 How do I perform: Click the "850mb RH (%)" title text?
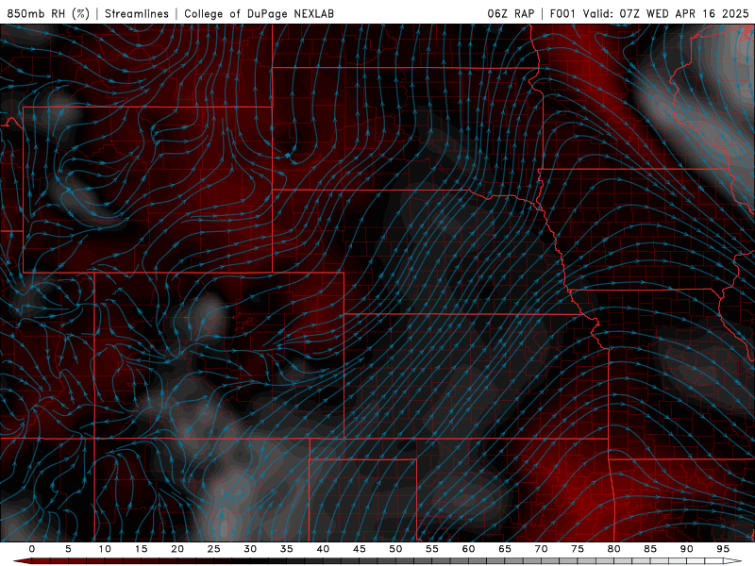click(48, 13)
